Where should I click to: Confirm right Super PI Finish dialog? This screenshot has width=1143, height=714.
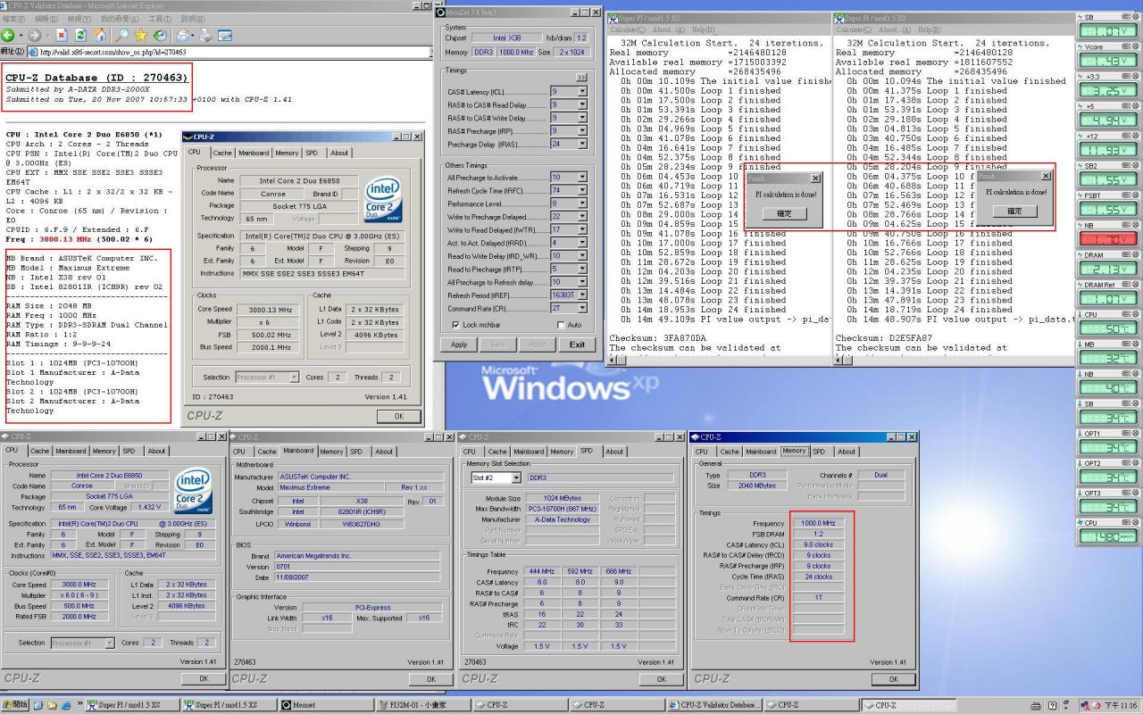point(1015,212)
